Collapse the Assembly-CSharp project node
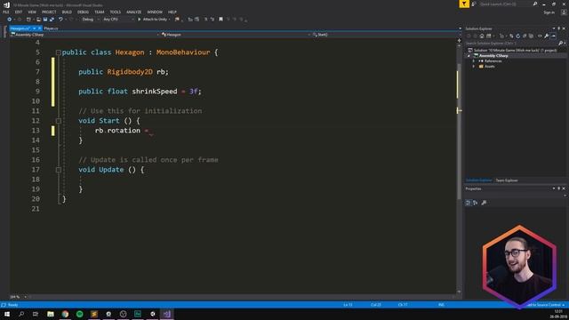The height and width of the screenshot is (320, 569). (x=469, y=55)
